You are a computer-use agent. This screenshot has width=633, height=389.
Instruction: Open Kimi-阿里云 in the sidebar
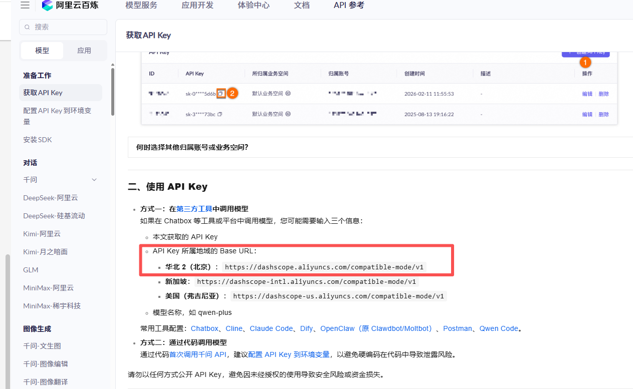[x=42, y=234]
